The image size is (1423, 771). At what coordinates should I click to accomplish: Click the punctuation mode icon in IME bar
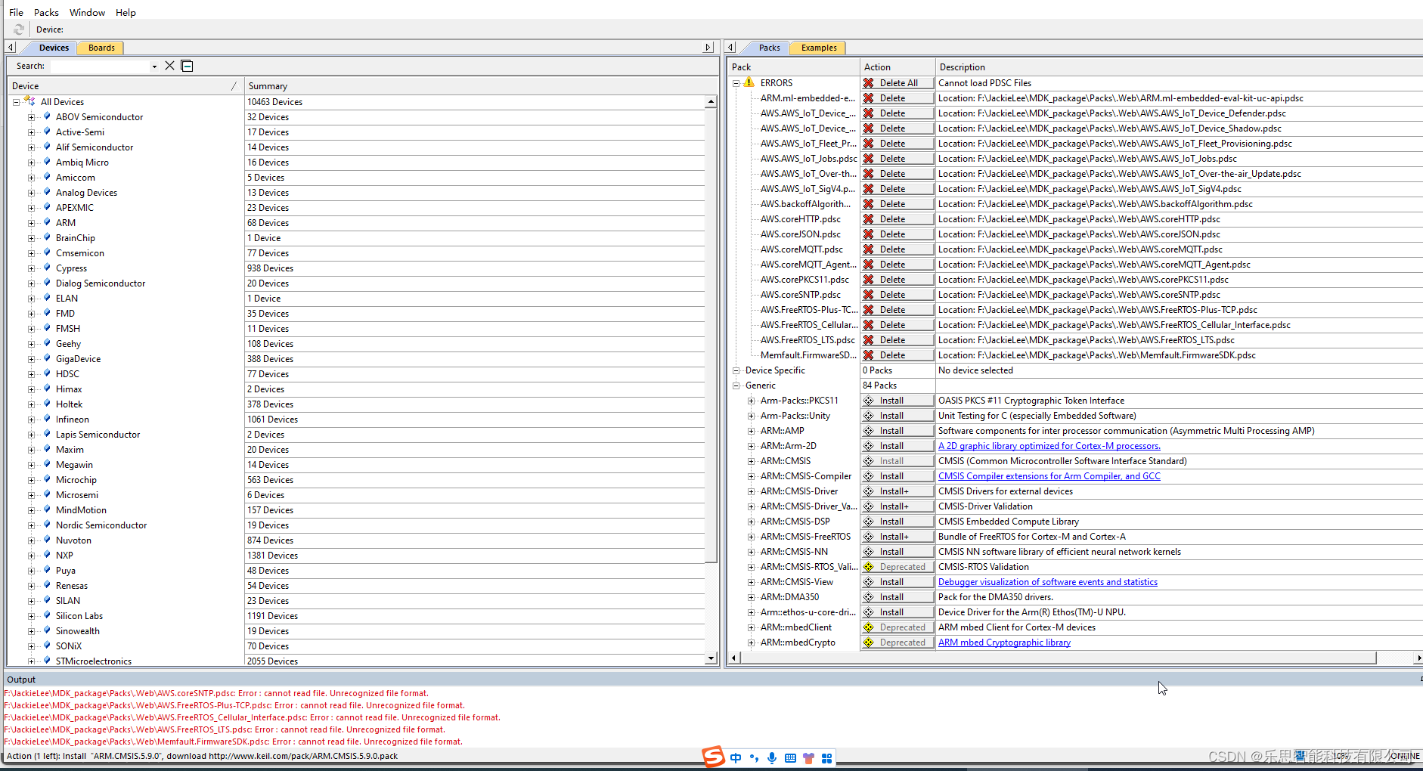click(x=754, y=758)
